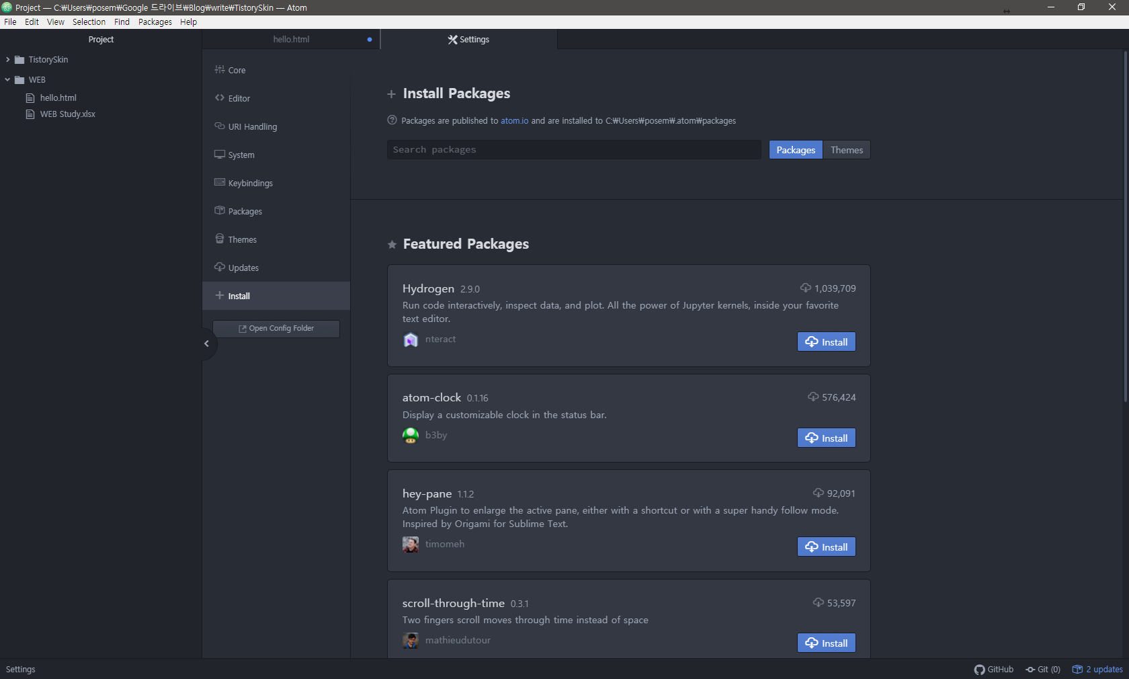This screenshot has height=679, width=1129.
Task: Collapse the project tree dock handle
Action: tap(207, 344)
